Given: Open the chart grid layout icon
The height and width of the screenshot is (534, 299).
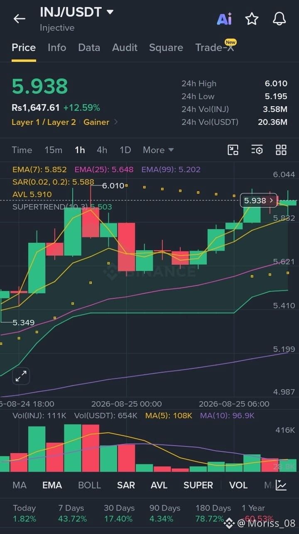Looking at the screenshot, I should pyautogui.click(x=281, y=150).
